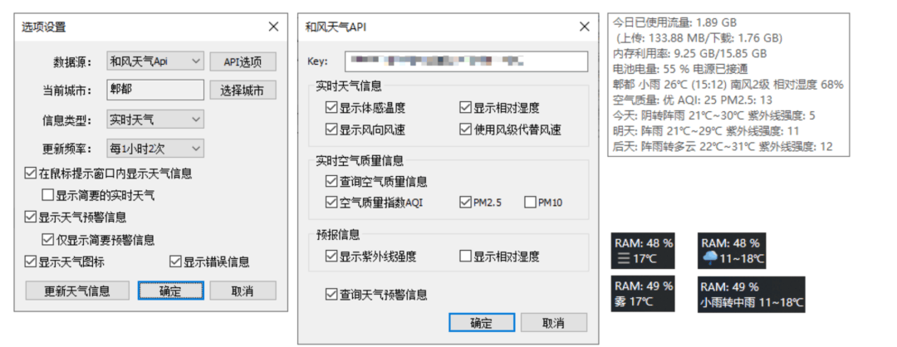Click the 选择城市 button
Screen dimensions: 897x347
click(243, 90)
